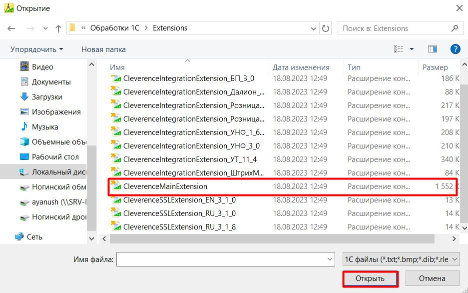Refresh the Extensions folder listing

326,28
